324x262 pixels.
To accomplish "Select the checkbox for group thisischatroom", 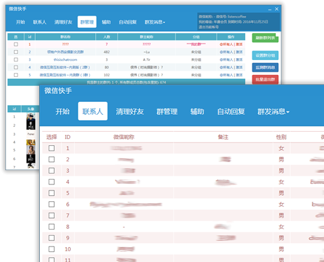I will pyautogui.click(x=16, y=59).
